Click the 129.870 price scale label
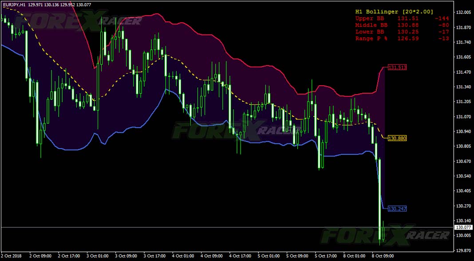 click(x=463, y=250)
